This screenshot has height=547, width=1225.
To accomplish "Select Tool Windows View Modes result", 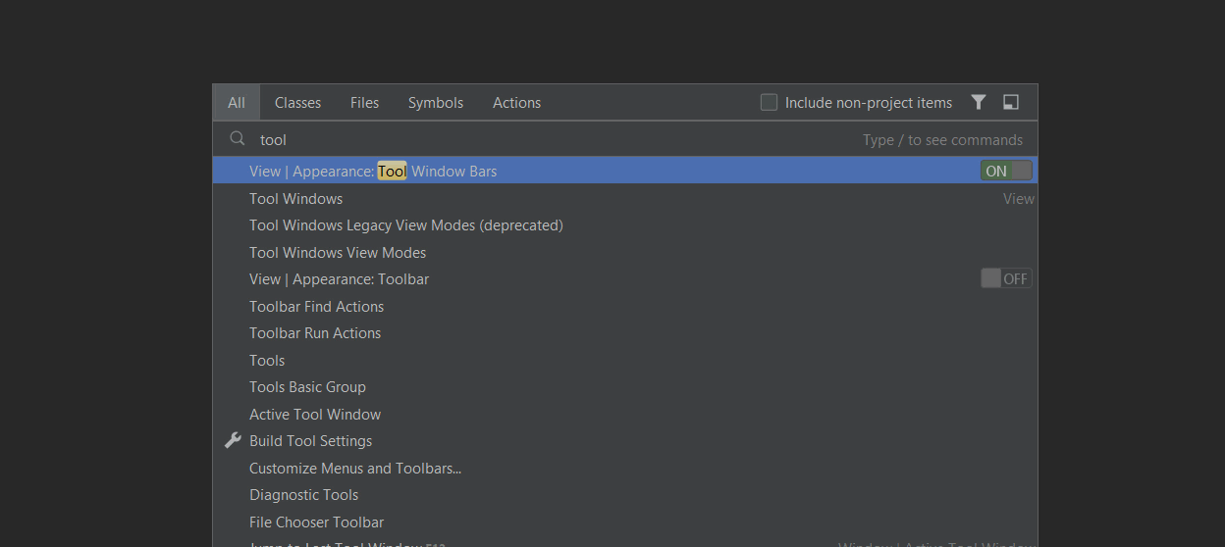I will tap(625, 252).
